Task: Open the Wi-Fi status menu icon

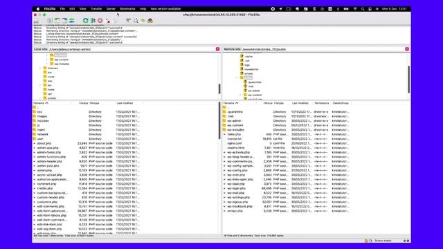Action: click(x=355, y=9)
